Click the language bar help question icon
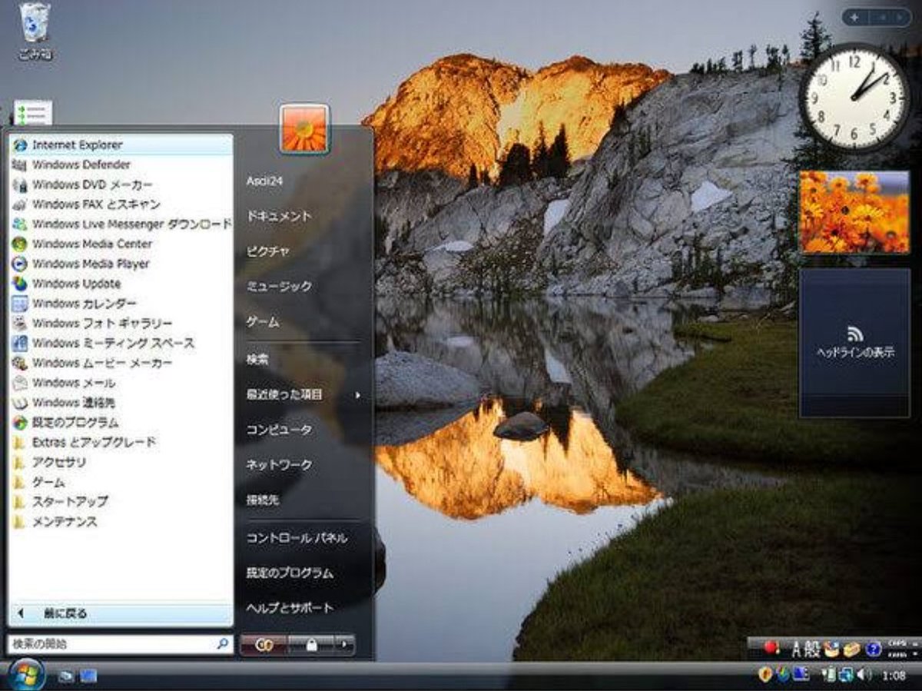The image size is (922, 691). pos(873,649)
